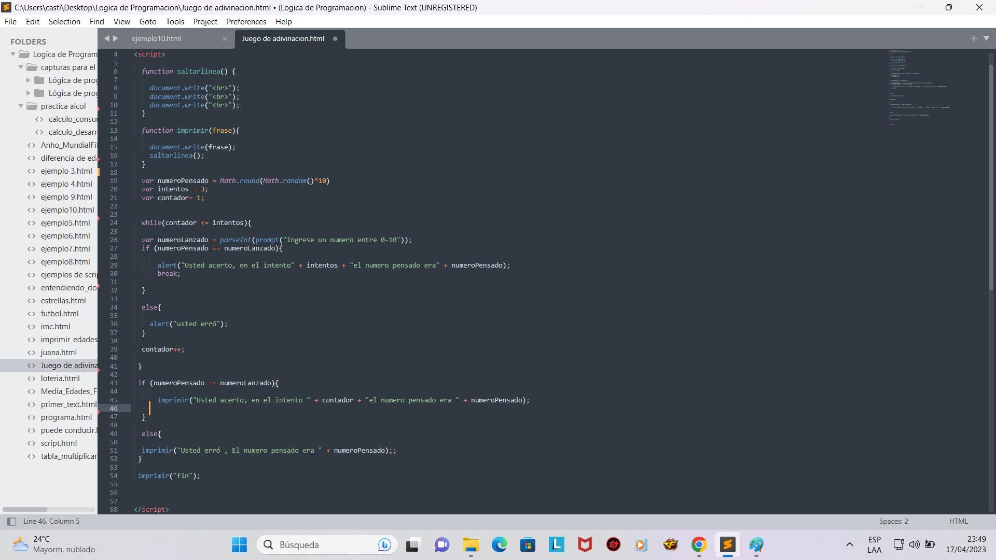Open the File menu
Image resolution: width=996 pixels, height=560 pixels.
pyautogui.click(x=10, y=21)
